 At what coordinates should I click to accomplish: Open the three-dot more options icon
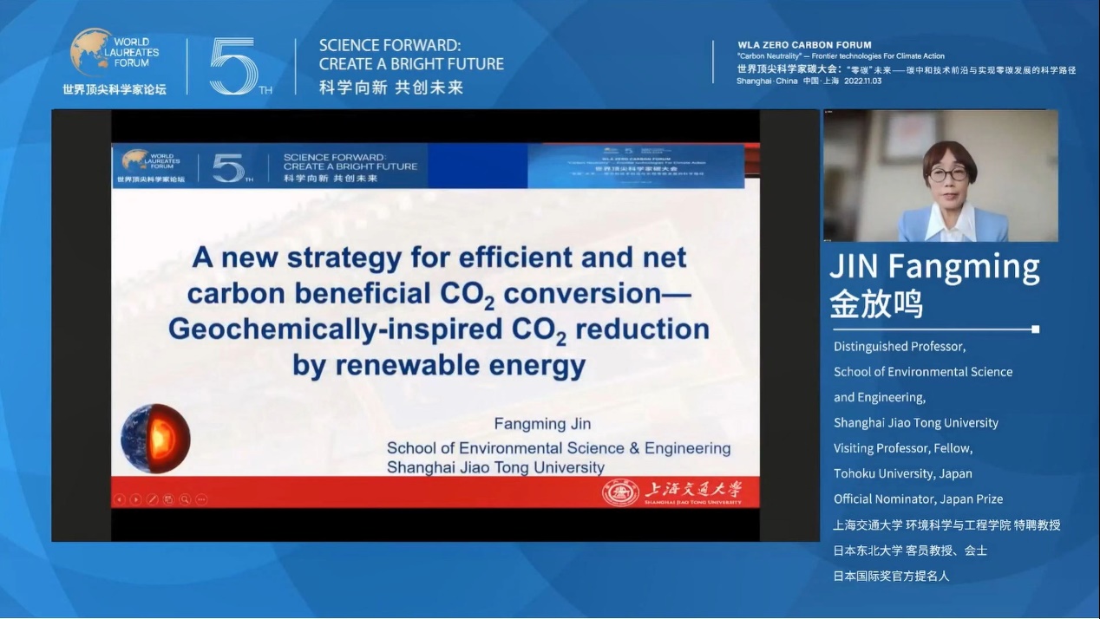tap(201, 499)
